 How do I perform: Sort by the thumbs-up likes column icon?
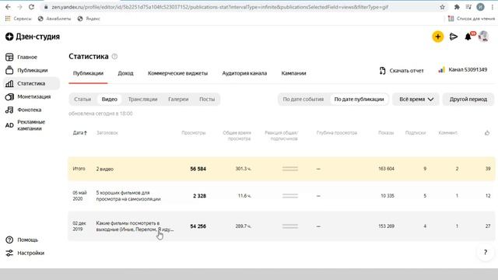click(x=487, y=133)
